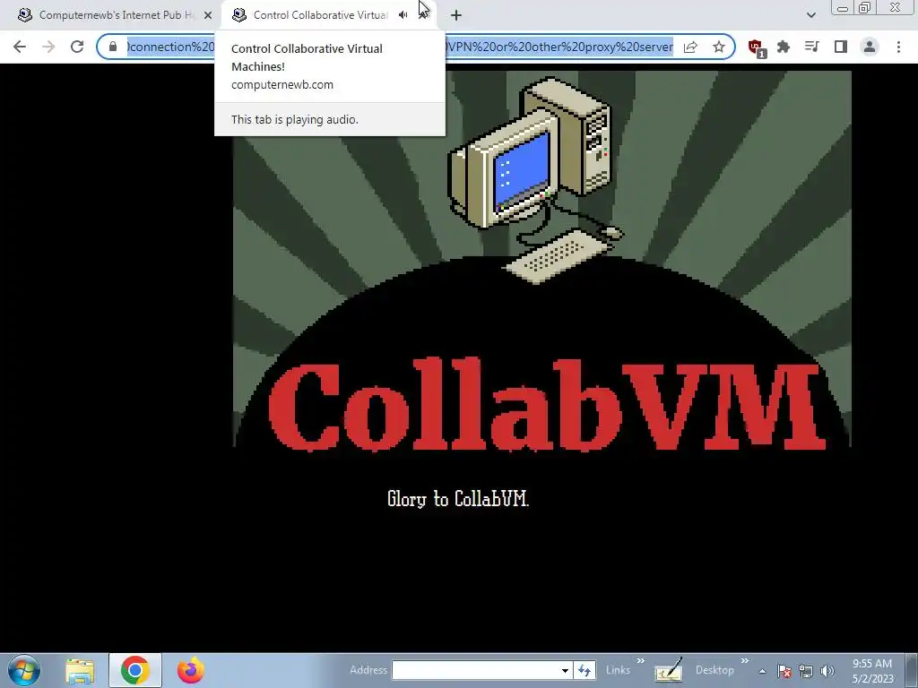This screenshot has height=688, width=918.
Task: Open Action Center flag icon
Action: tap(784, 671)
